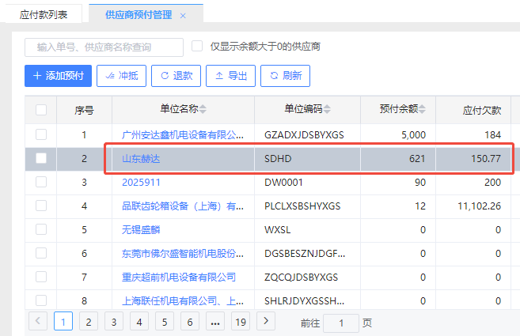Open supplier link 2025911
The width and height of the screenshot is (520, 336).
coord(141,183)
